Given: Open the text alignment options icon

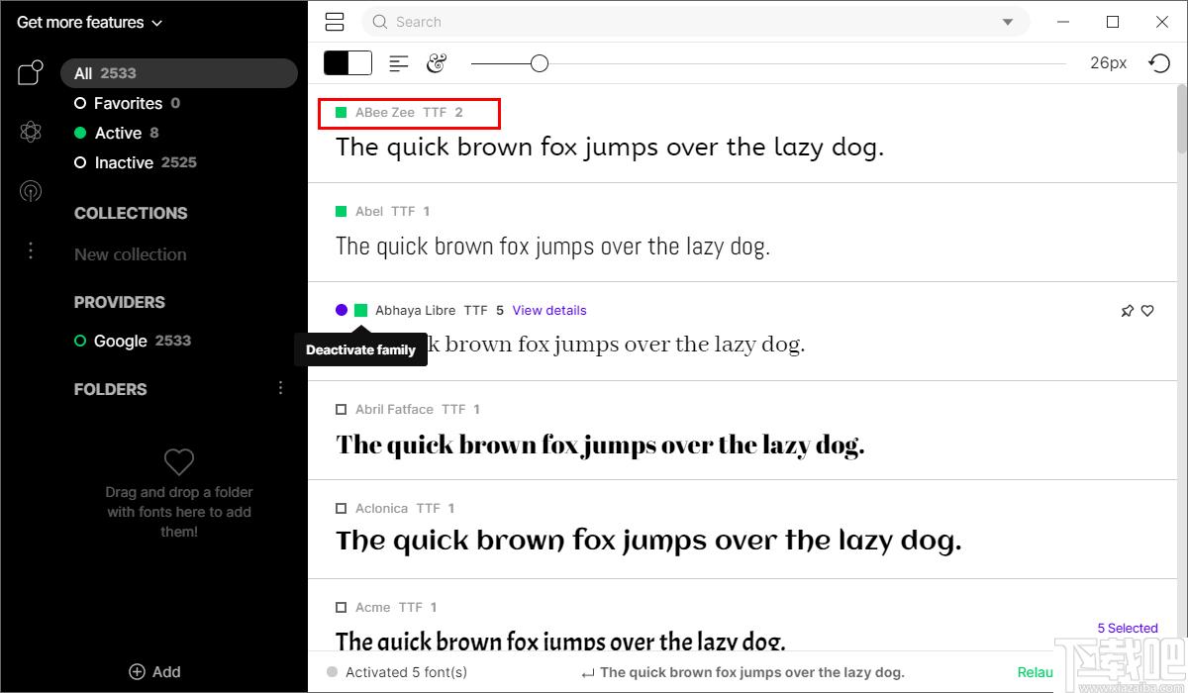Looking at the screenshot, I should pyautogui.click(x=399, y=63).
